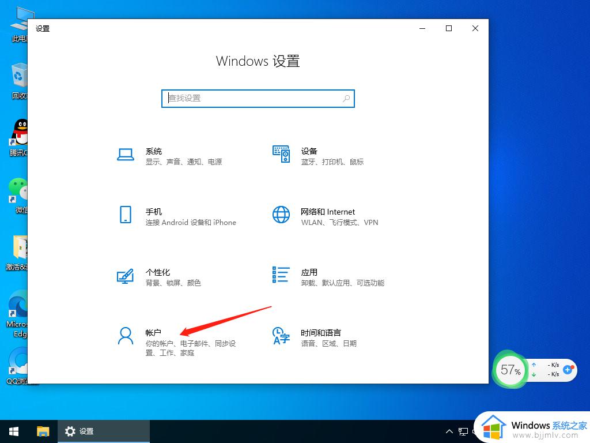The width and height of the screenshot is (590, 443).
Task: Open the 个性化 settings title
Action: [x=158, y=272]
